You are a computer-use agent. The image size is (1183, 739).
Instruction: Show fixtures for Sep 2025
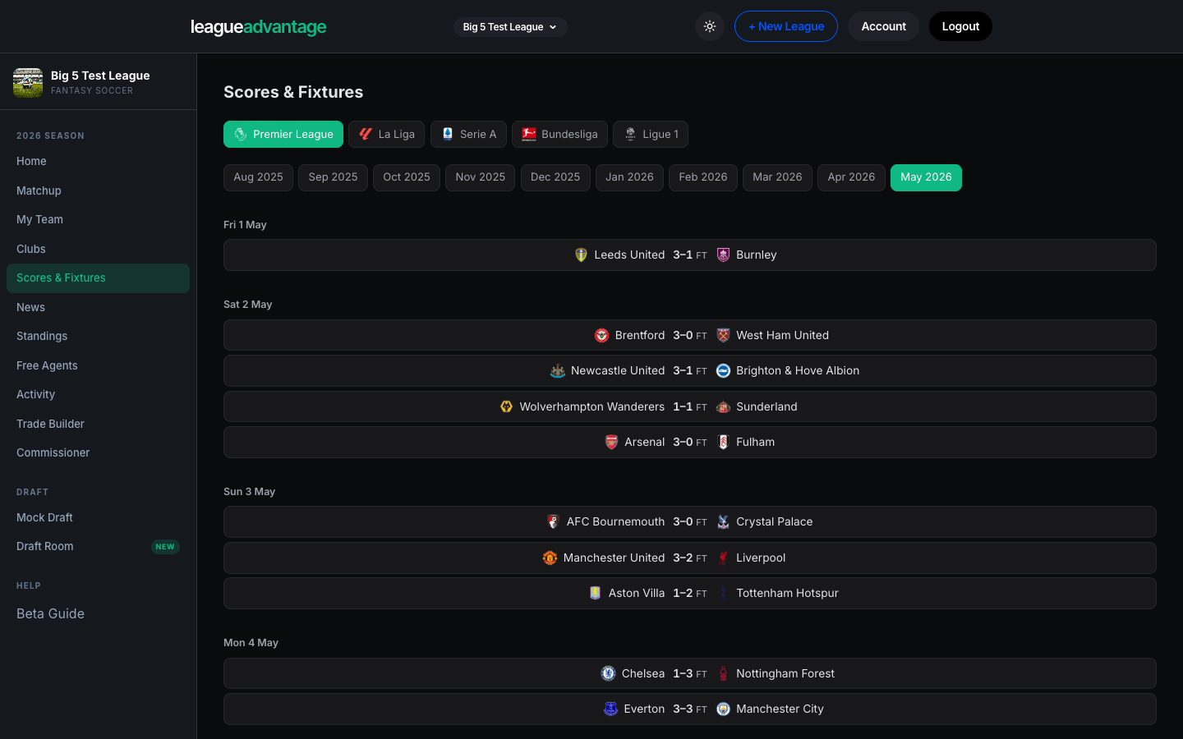coord(333,177)
